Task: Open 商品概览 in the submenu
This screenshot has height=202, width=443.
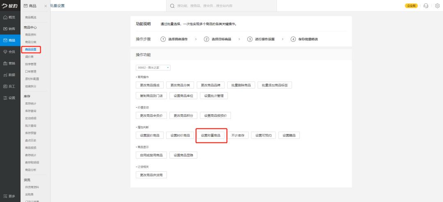Action: [x=30, y=18]
